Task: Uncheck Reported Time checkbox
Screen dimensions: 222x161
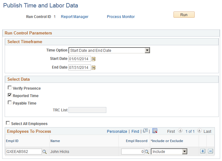Action: pyautogui.click(x=10, y=95)
